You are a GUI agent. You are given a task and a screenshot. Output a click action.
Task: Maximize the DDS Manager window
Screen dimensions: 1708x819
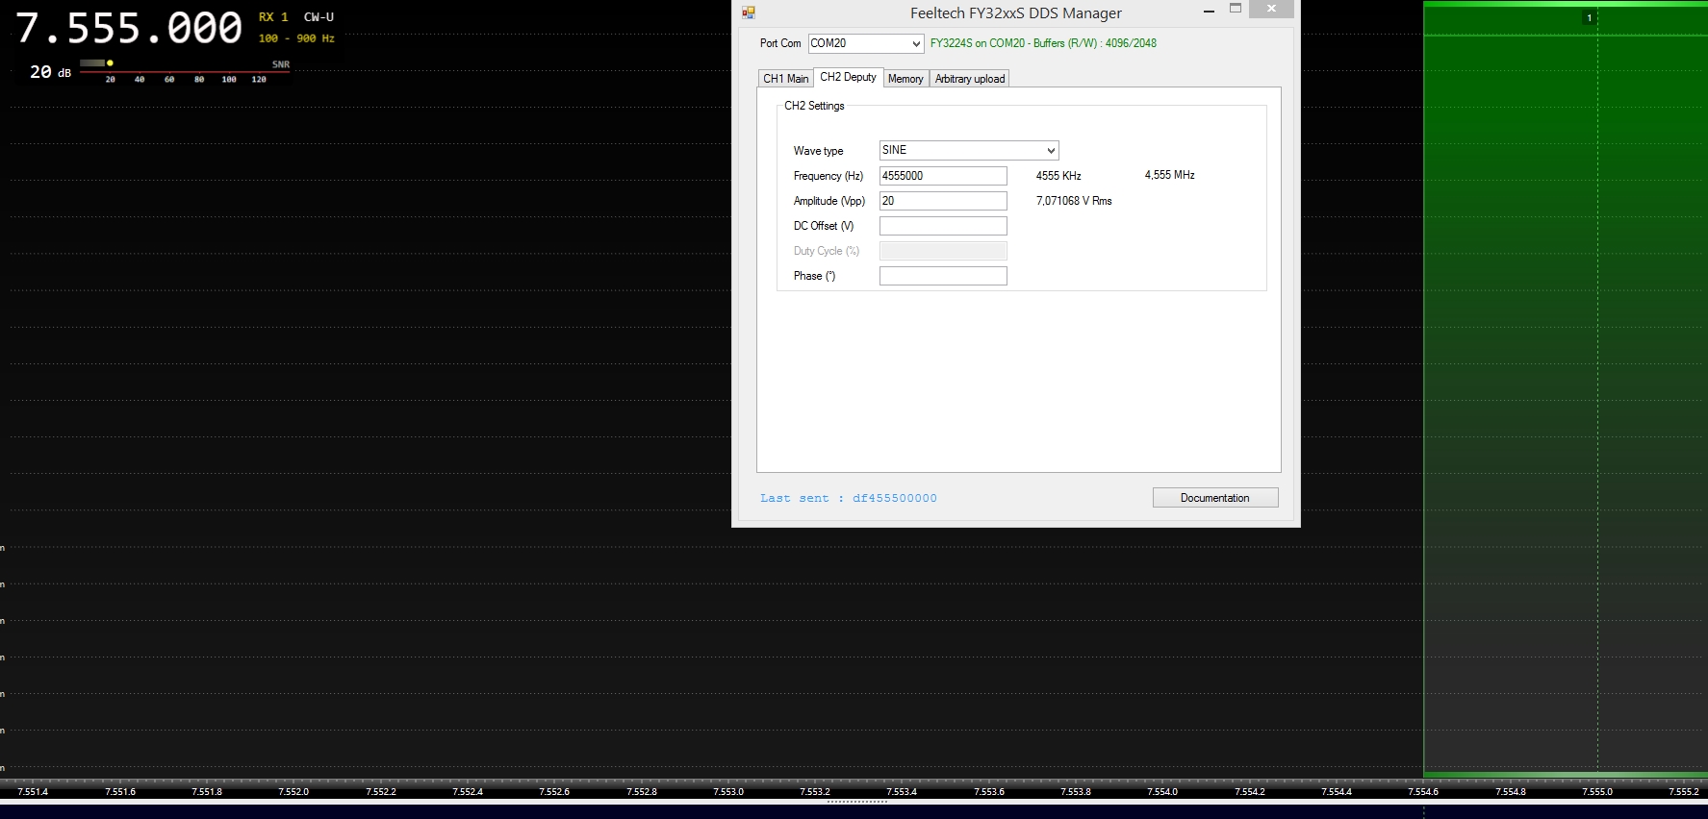[x=1236, y=10]
